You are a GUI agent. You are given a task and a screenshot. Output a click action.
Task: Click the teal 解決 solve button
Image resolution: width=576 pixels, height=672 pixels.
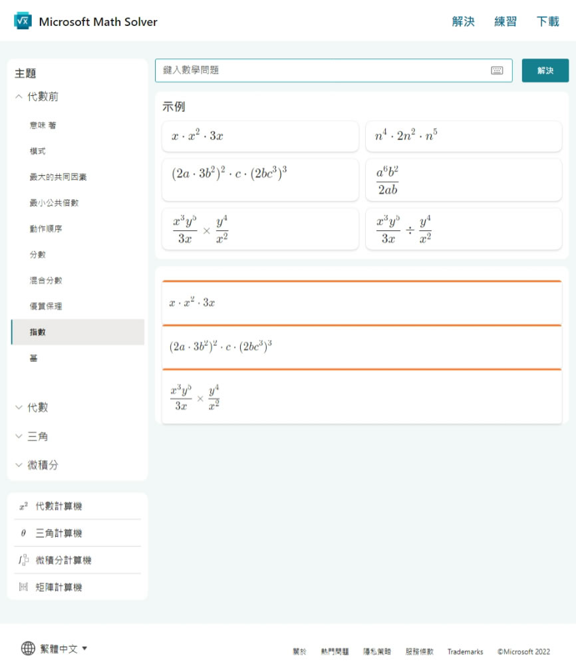click(545, 71)
